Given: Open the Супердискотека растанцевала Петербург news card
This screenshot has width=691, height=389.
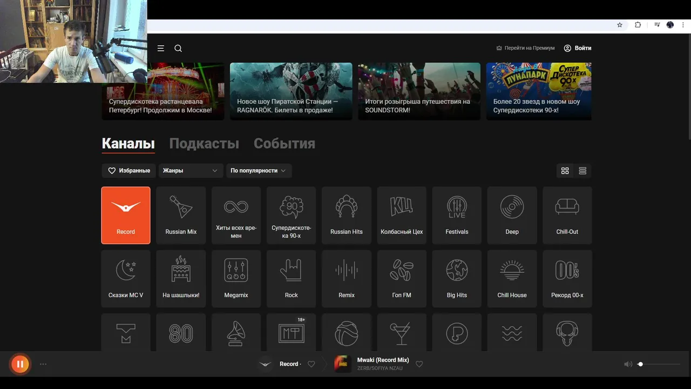Looking at the screenshot, I should [163, 91].
